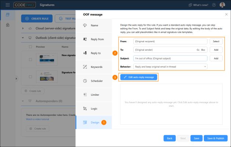Click the Save button
Screen dimensions: 231x147
(x=196, y=138)
